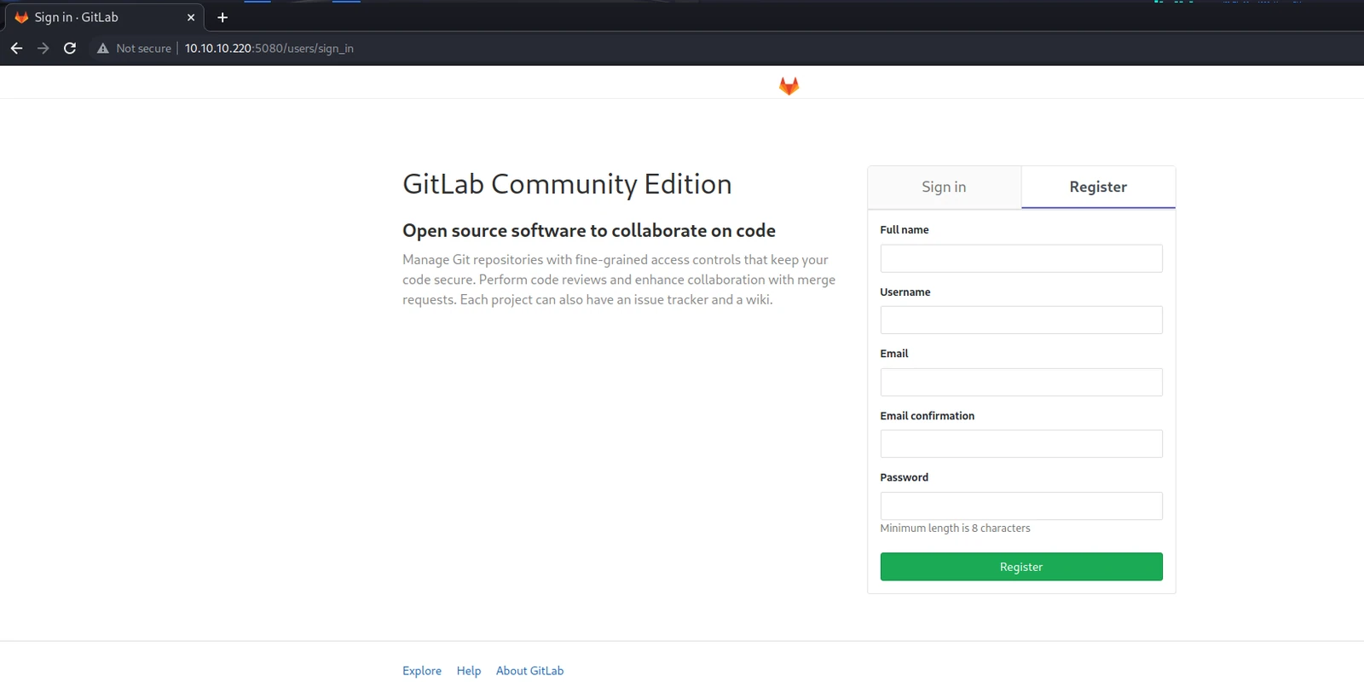The image size is (1364, 693).
Task: Click the 'Full name' field label
Action: coord(905,230)
